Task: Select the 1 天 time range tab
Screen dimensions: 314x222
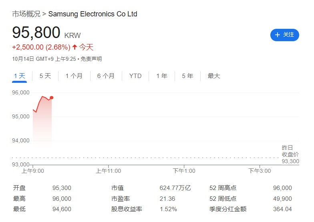Action: pyautogui.click(x=19, y=76)
